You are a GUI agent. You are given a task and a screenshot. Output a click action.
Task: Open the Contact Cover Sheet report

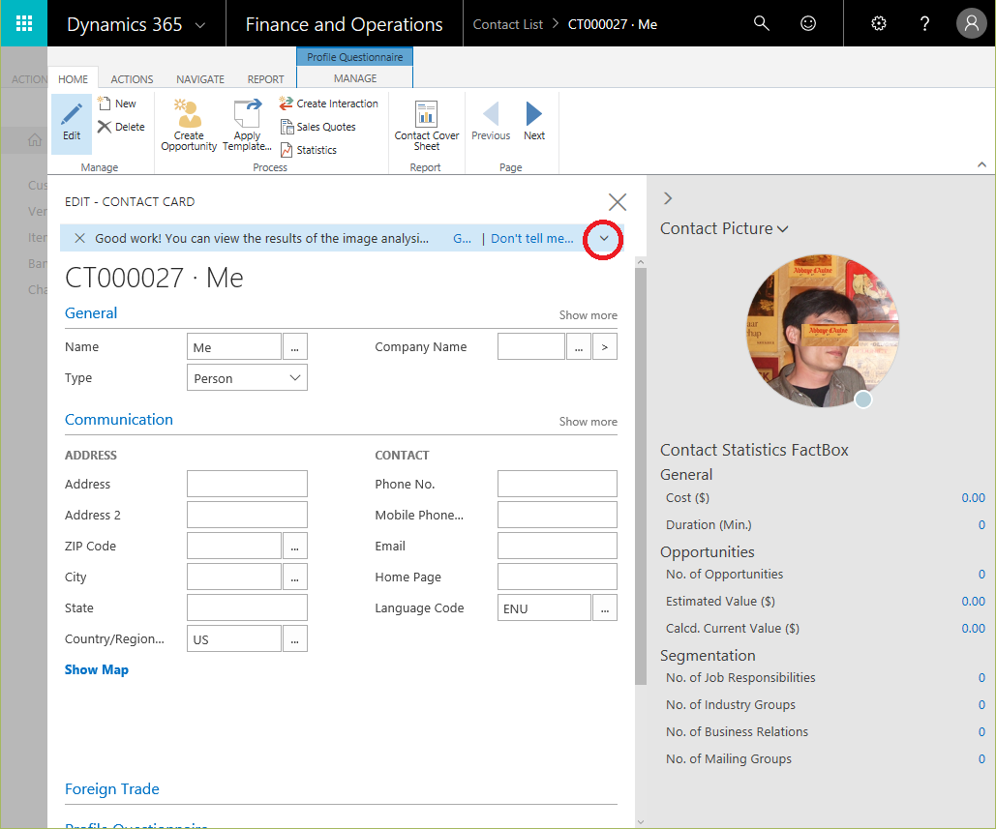(x=426, y=125)
